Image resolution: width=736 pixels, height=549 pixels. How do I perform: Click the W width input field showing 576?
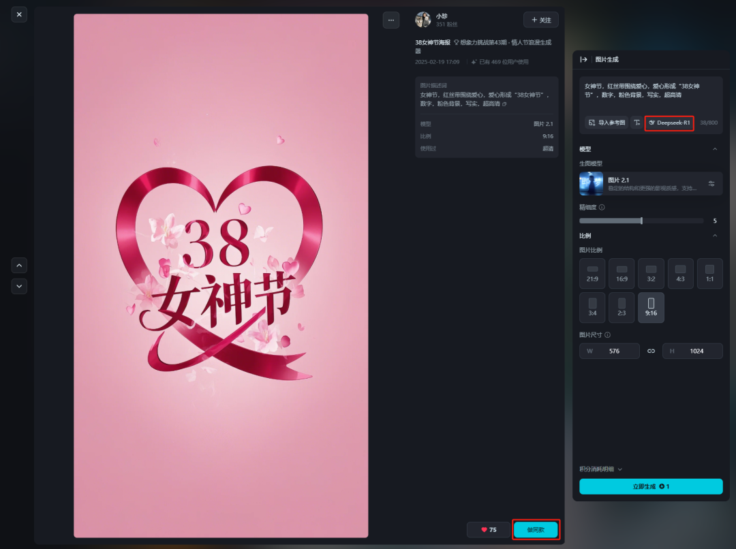pos(609,351)
